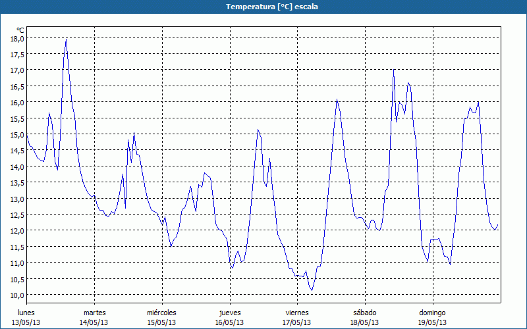Image resolution: width=527 pixels, height=329 pixels.
Task: Click the 13/05/13 date label
Action: pos(26,322)
